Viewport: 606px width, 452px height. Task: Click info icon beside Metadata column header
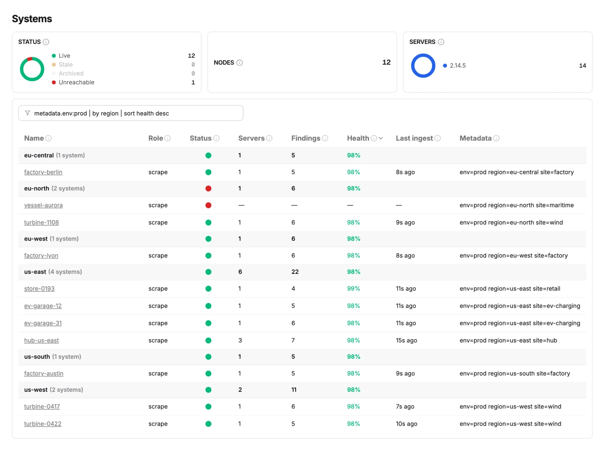pyautogui.click(x=496, y=138)
